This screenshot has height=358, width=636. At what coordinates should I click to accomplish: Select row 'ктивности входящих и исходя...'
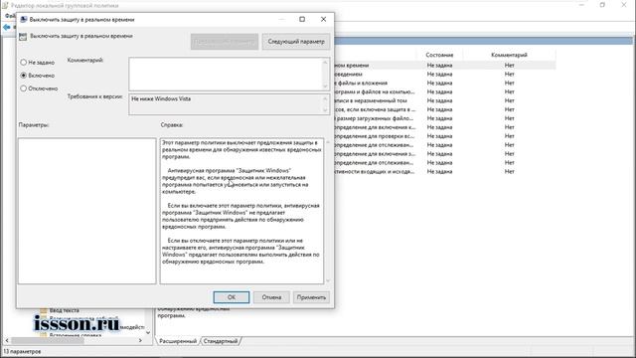click(444, 171)
